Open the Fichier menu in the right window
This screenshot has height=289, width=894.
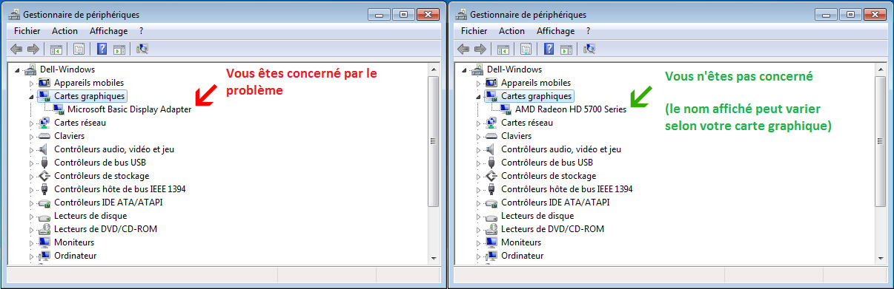[474, 31]
